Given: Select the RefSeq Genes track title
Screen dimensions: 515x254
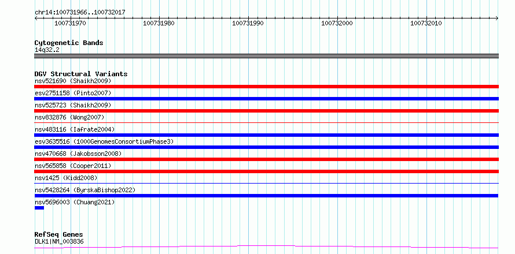Looking at the screenshot, I should coord(59,234).
